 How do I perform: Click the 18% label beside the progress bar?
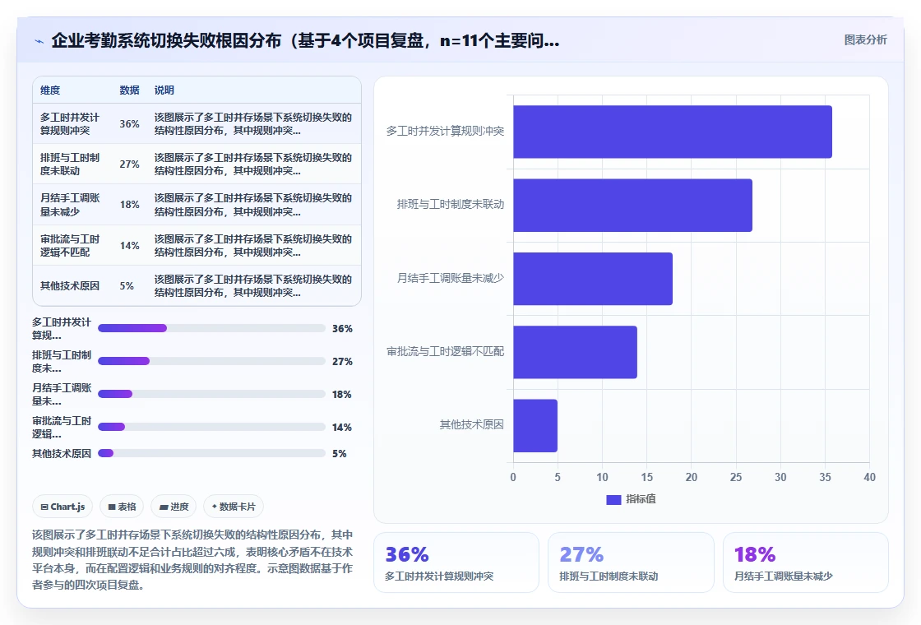coord(342,394)
